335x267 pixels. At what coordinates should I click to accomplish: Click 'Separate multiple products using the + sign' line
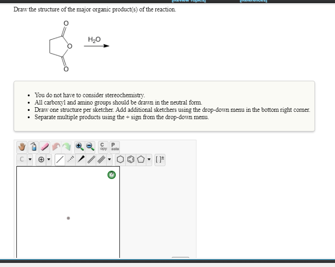122,117
